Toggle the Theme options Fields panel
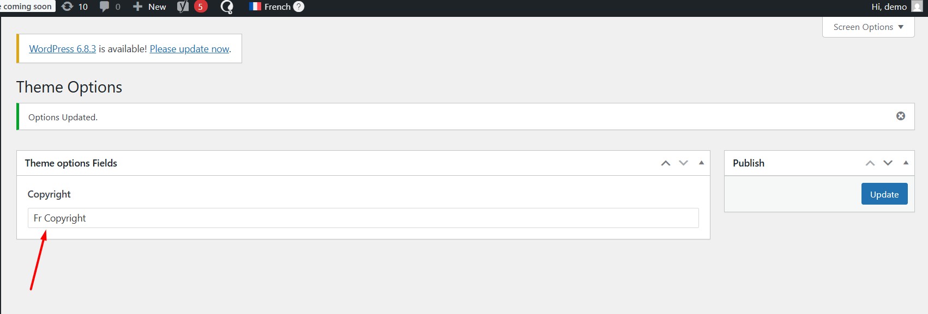 pyautogui.click(x=701, y=163)
